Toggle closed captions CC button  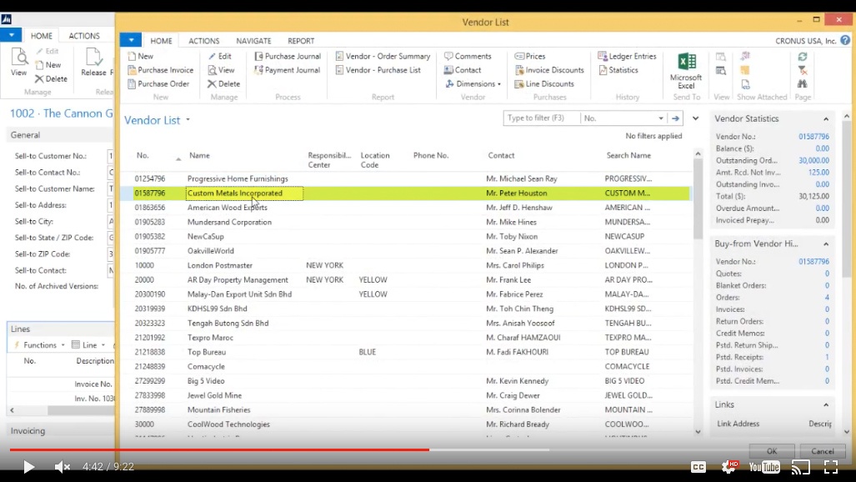(x=698, y=467)
